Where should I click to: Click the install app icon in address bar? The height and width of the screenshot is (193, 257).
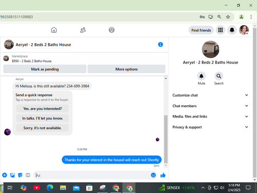(211, 17)
